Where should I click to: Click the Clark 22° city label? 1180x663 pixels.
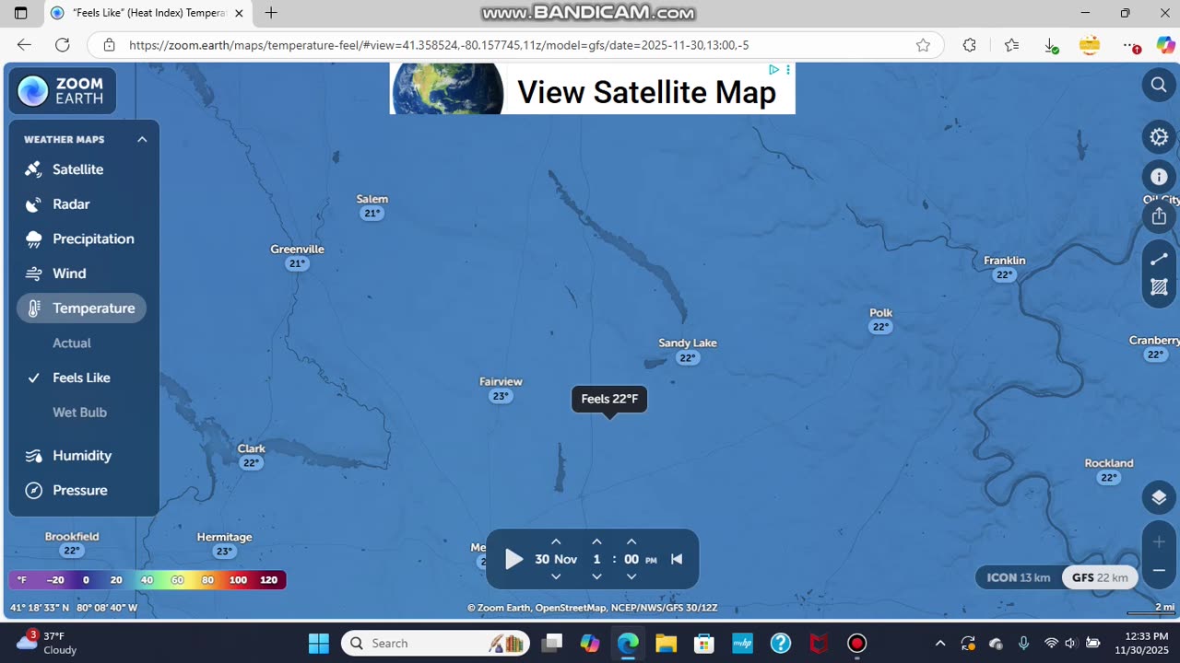(x=252, y=456)
